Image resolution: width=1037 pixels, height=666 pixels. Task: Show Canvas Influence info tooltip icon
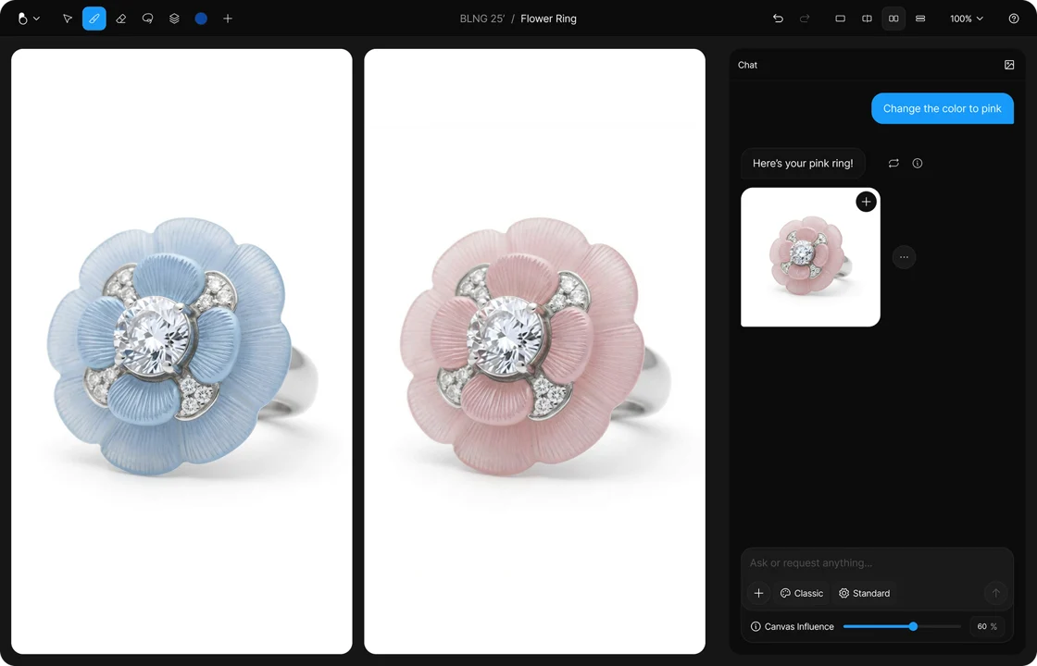coord(756,626)
